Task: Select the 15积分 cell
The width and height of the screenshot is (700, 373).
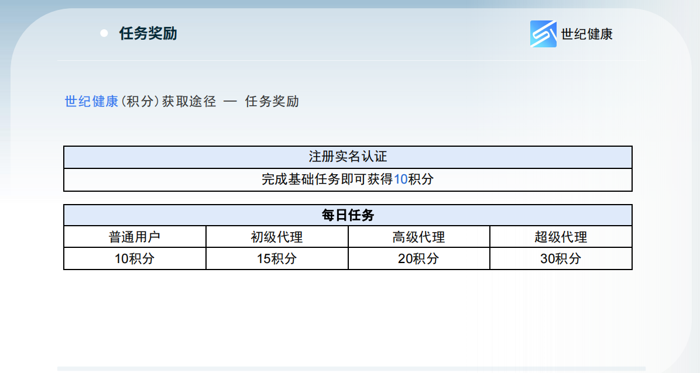Action: [x=277, y=259]
